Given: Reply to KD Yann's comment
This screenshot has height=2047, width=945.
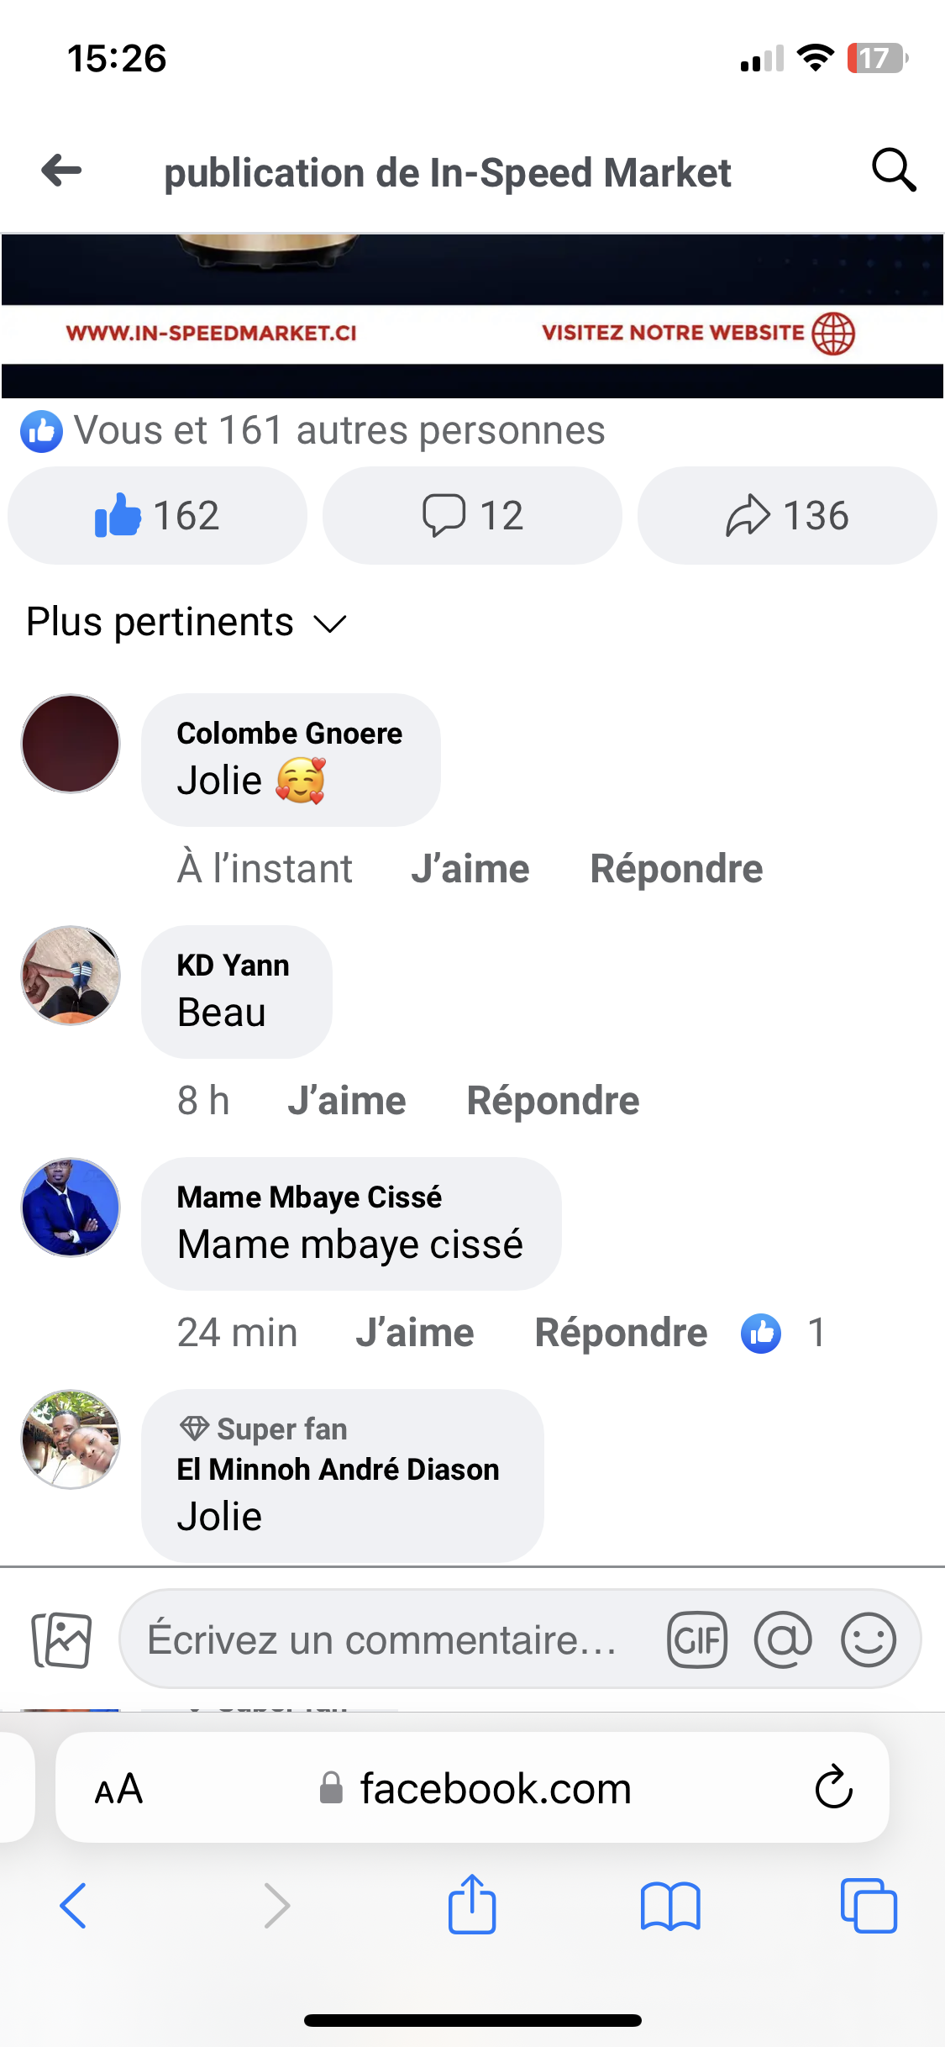Looking at the screenshot, I should tap(553, 1101).
